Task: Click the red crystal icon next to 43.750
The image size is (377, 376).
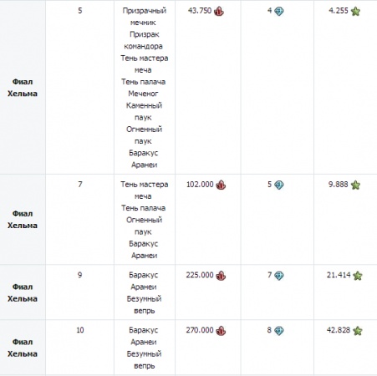Action: pyautogui.click(x=219, y=11)
